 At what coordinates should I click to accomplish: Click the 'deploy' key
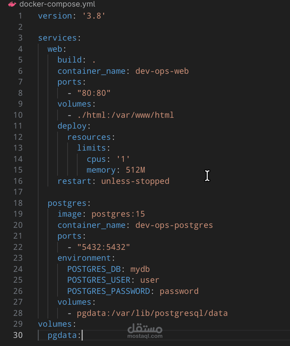coord(72,126)
